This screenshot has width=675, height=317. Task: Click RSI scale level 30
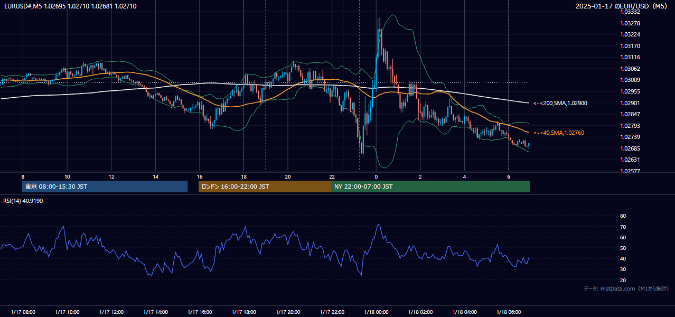point(623,269)
